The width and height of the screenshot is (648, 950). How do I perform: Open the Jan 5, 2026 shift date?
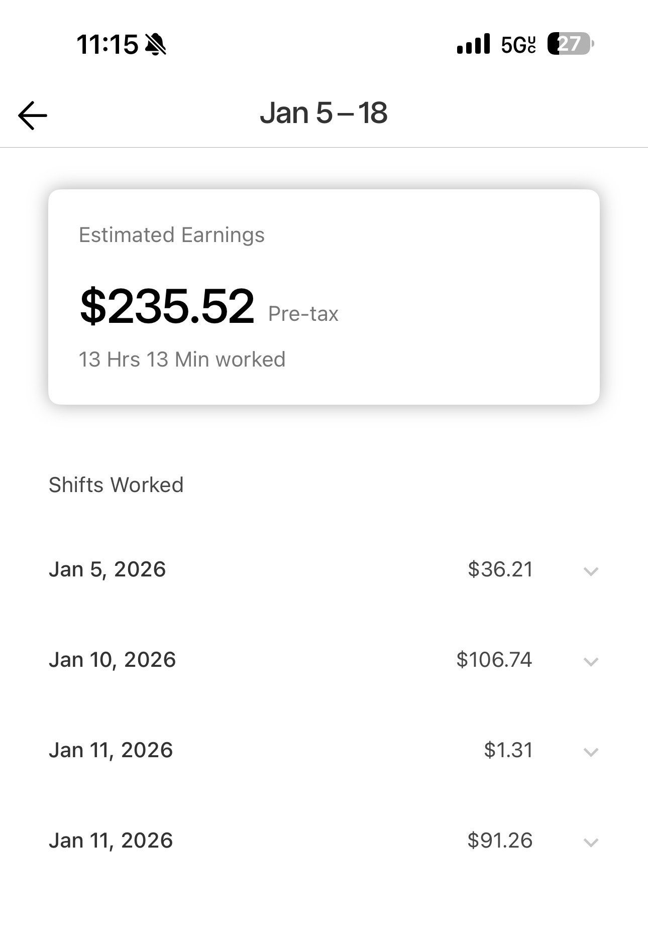[x=107, y=570]
